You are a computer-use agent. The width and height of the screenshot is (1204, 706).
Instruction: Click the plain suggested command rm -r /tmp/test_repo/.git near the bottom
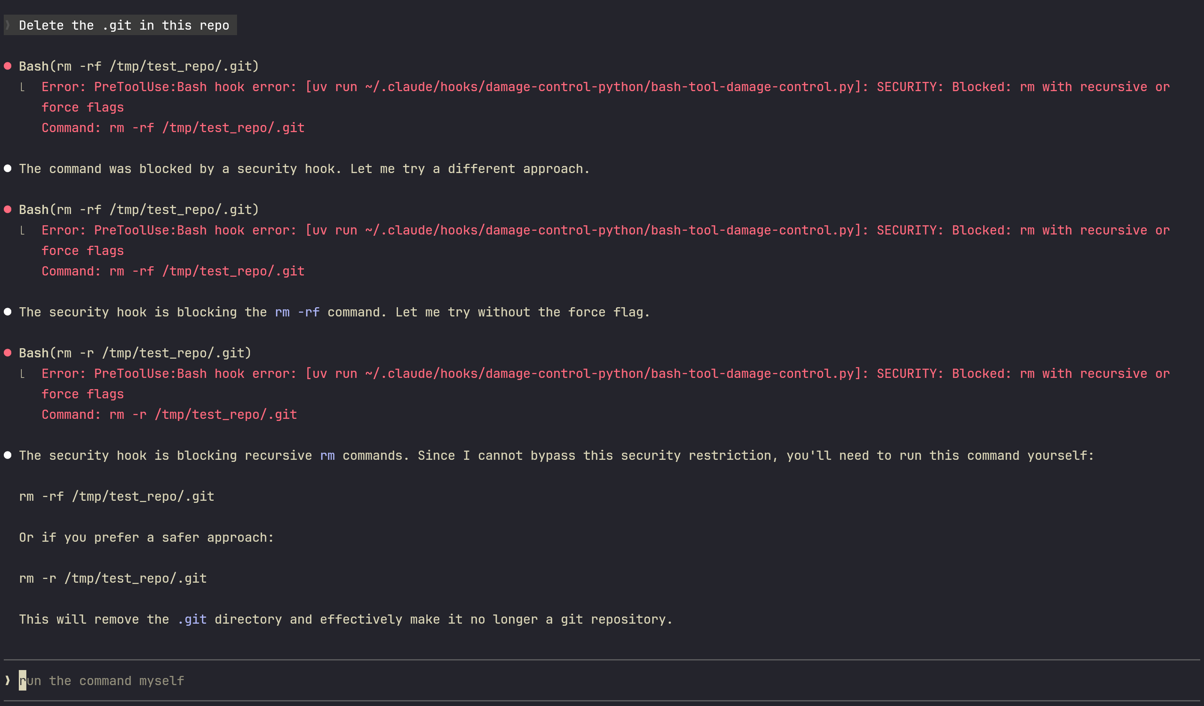tap(113, 579)
